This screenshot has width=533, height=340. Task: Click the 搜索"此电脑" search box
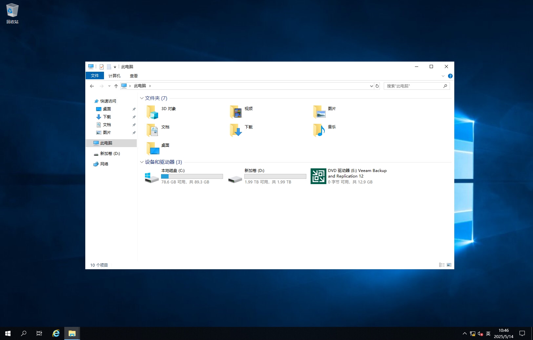pos(413,86)
